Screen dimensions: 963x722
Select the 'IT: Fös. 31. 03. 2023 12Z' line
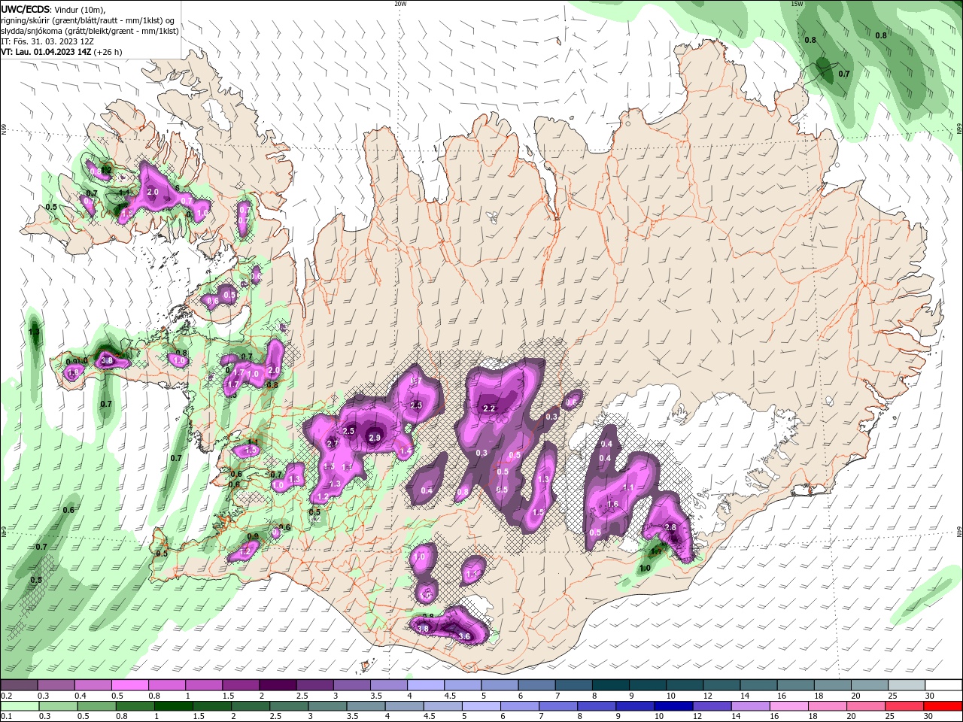pos(47,41)
